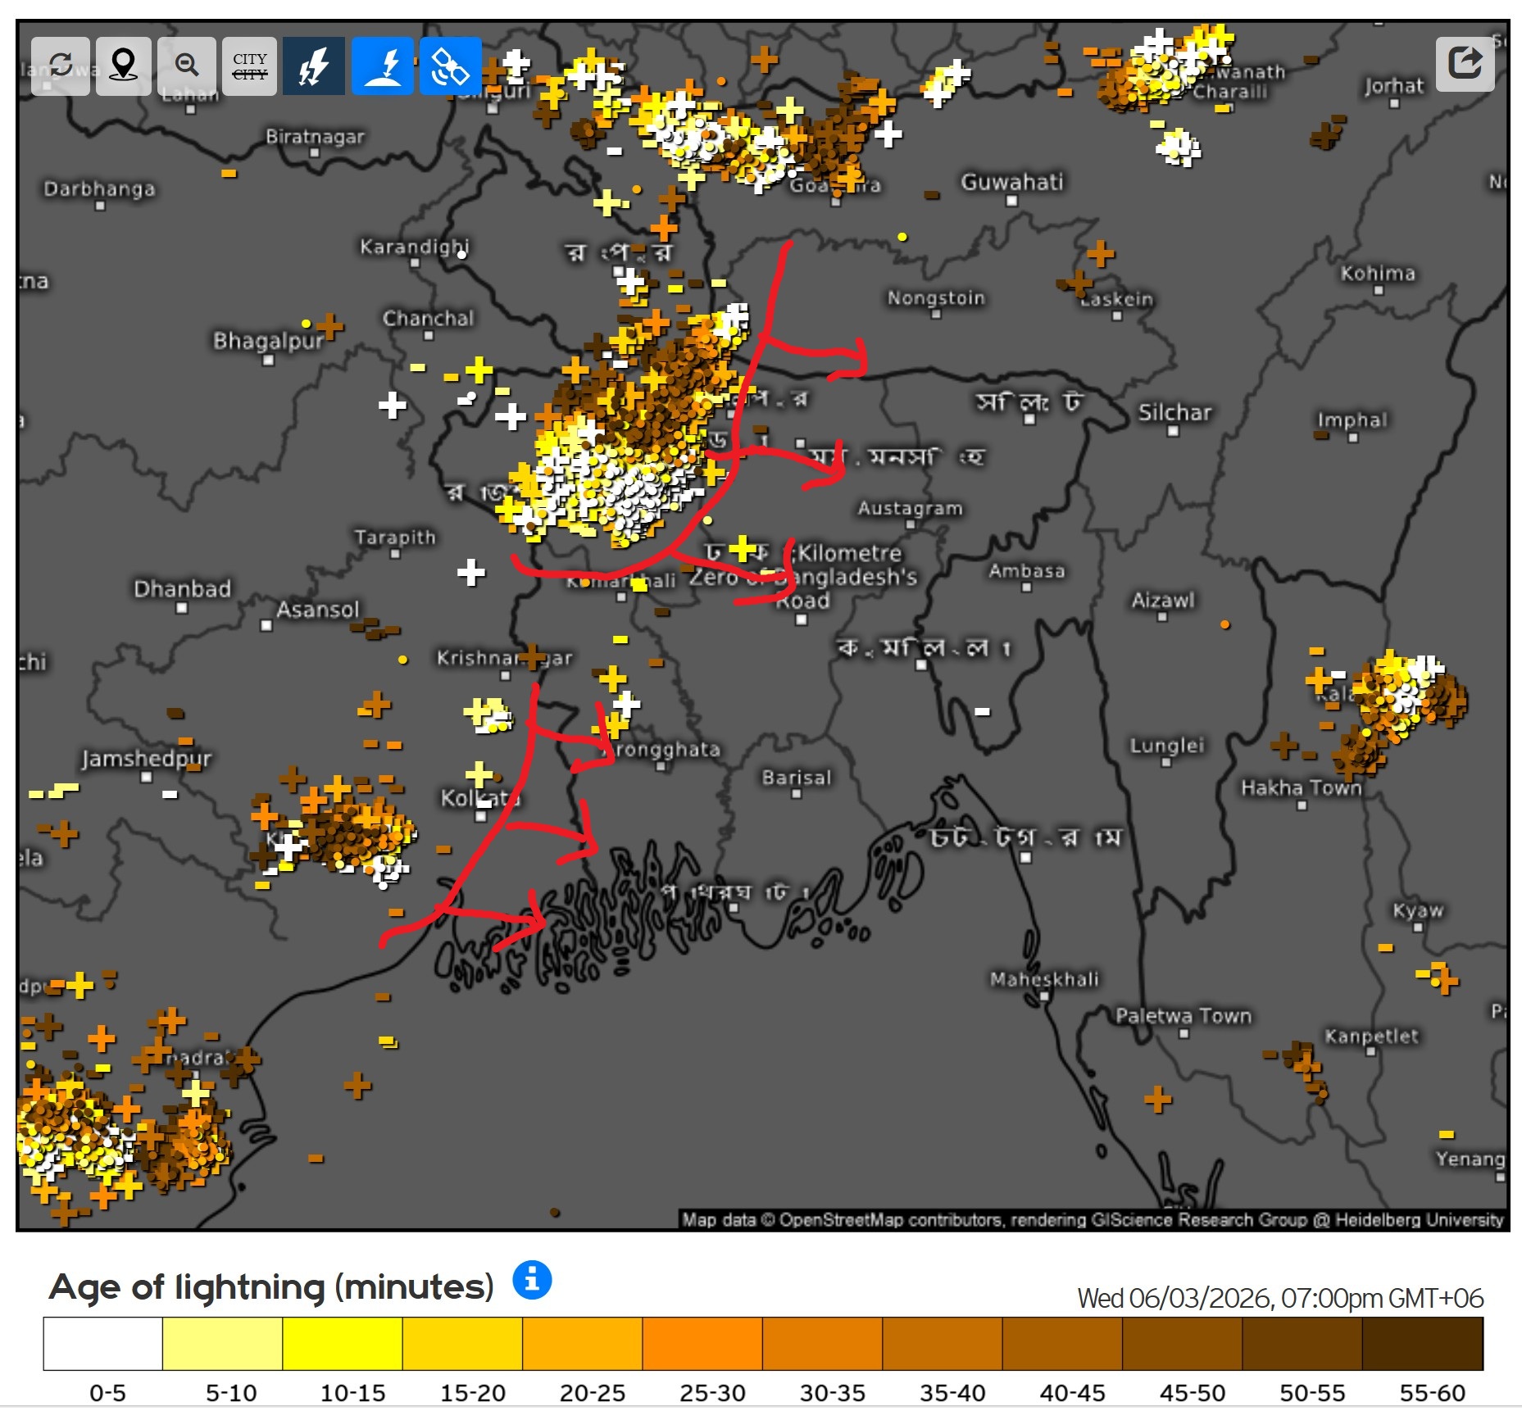Click the refresh map icon
This screenshot has width=1522, height=1411.
[61, 66]
